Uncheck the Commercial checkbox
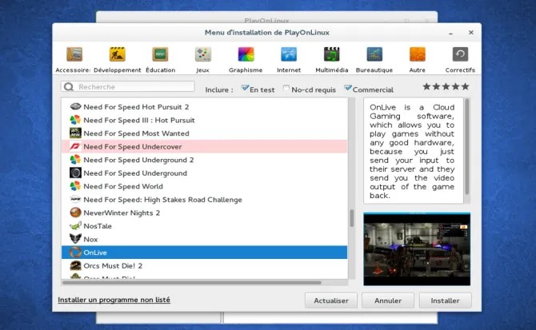 348,89
